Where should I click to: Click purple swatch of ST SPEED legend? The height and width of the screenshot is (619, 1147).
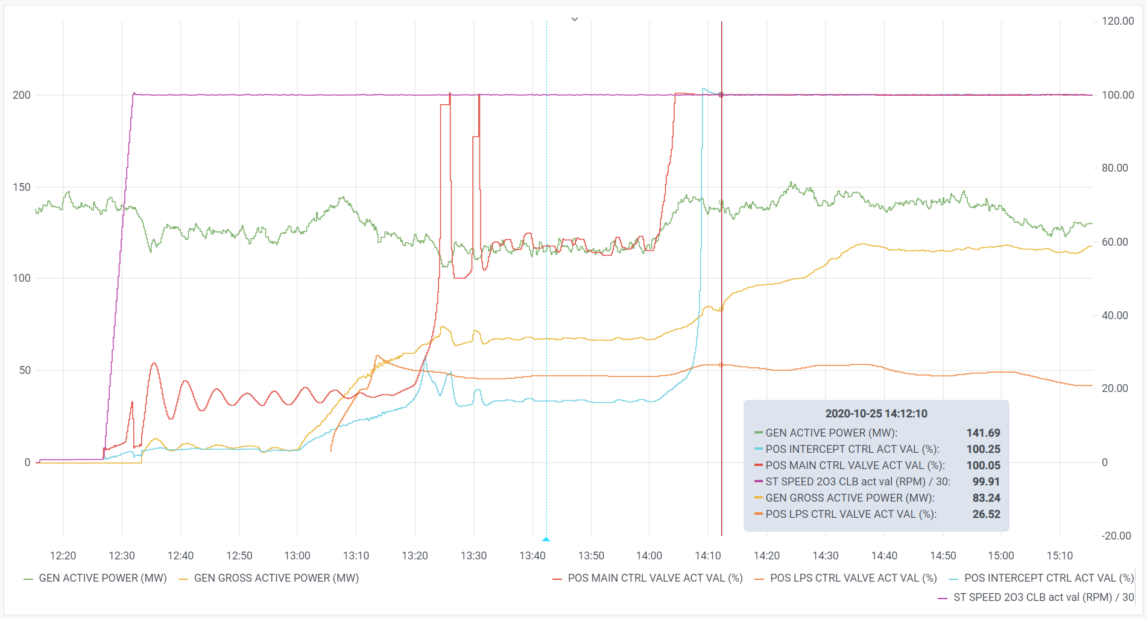[943, 598]
